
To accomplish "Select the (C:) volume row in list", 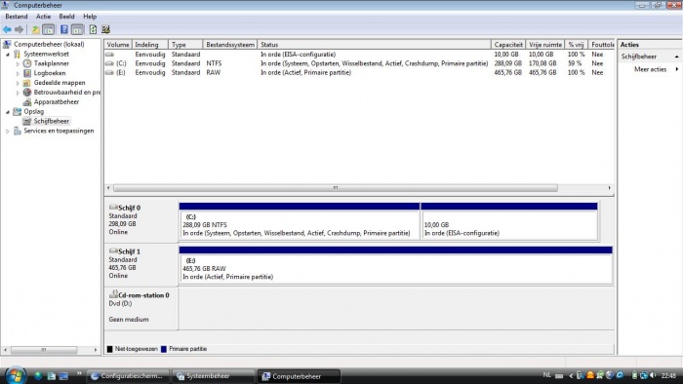I will 359,63.
